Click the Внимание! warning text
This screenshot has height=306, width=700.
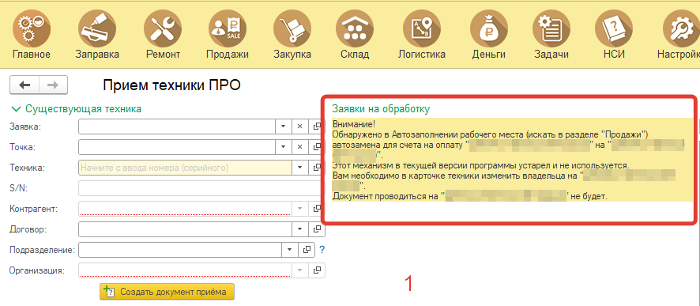[354, 123]
